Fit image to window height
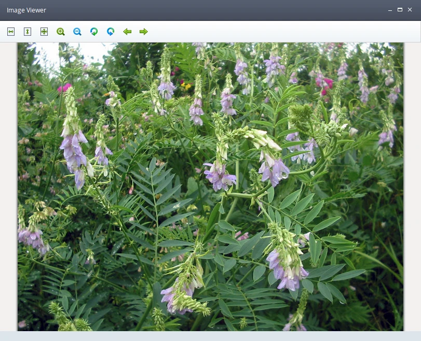The width and height of the screenshot is (421, 341). pyautogui.click(x=27, y=32)
